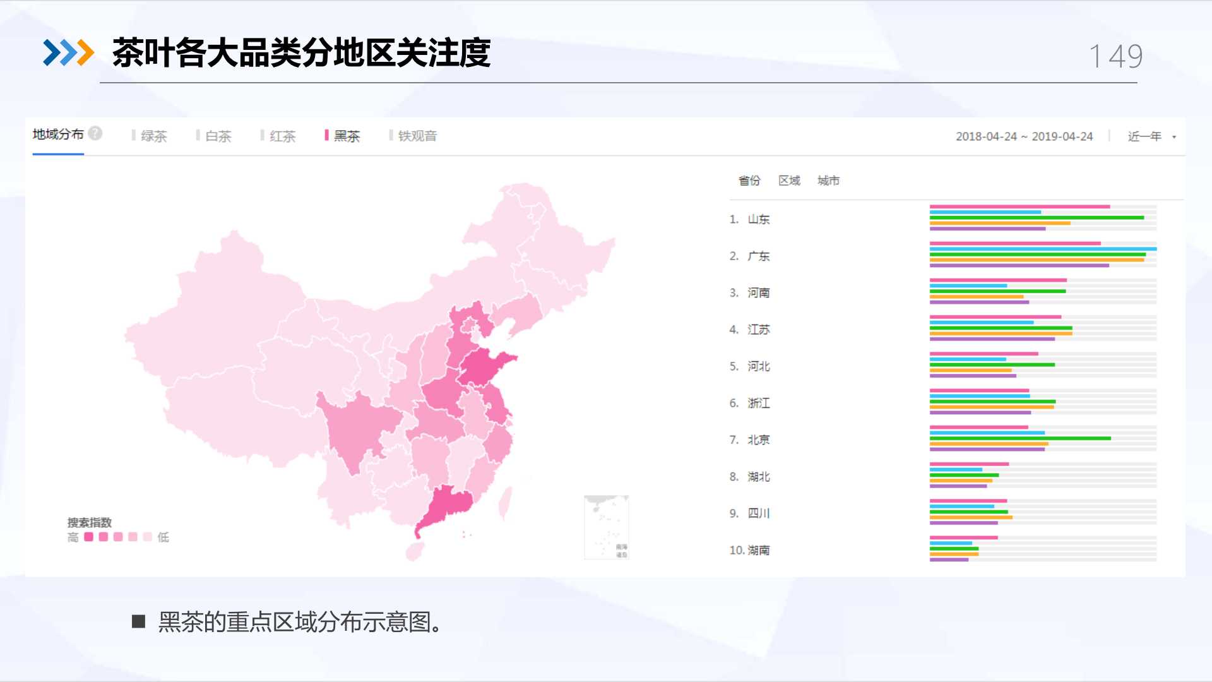This screenshot has height=682, width=1212.
Task: Click the South China Sea inset map
Action: pos(606,527)
